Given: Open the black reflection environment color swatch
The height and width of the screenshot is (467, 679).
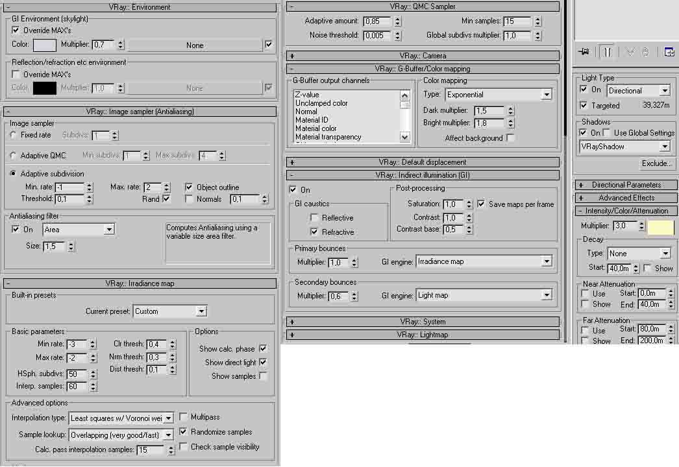Looking at the screenshot, I should [45, 88].
